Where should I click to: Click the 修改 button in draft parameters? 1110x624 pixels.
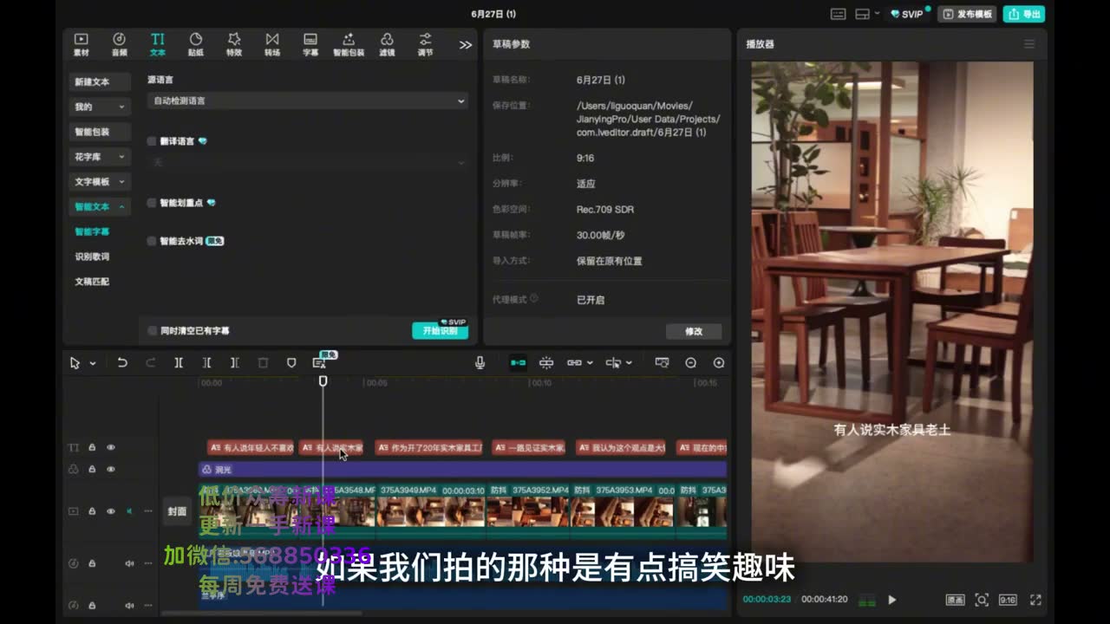(694, 331)
